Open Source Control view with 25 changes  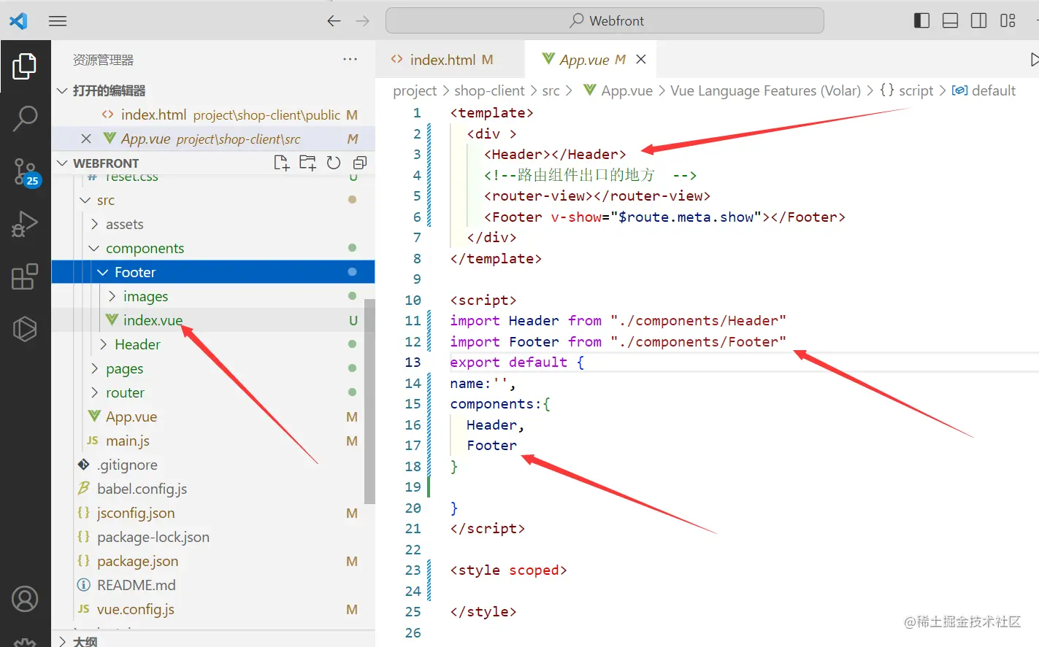(x=25, y=172)
